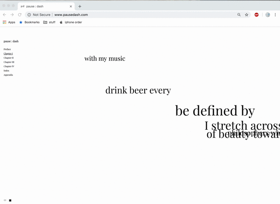This screenshot has width=280, height=204.
Task: Reload the page with the refresh icon
Action: pyautogui.click(x=20, y=14)
